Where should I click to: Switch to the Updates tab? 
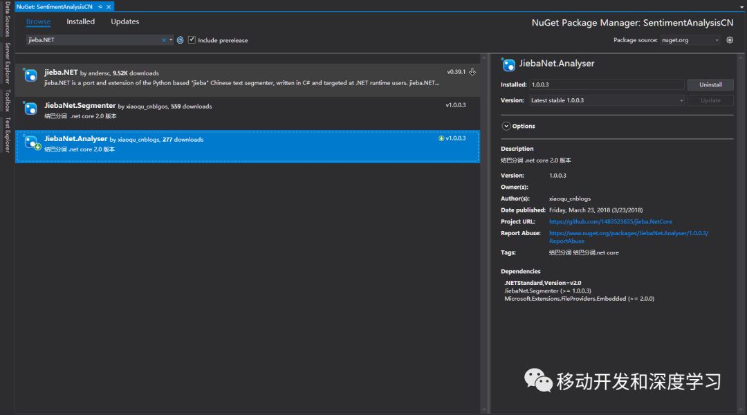pos(124,21)
